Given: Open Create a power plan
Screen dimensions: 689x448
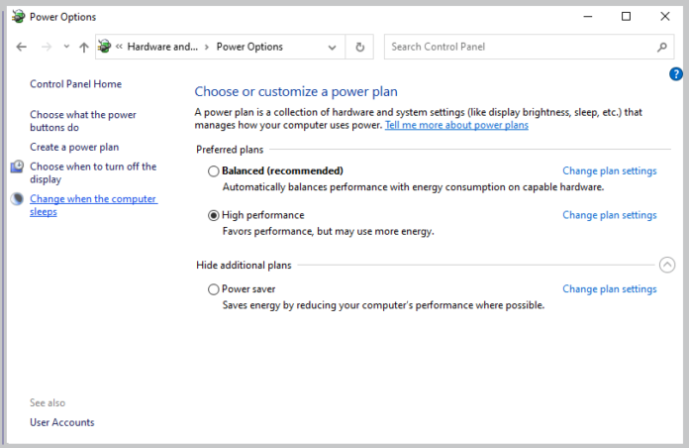Looking at the screenshot, I should click(x=74, y=147).
